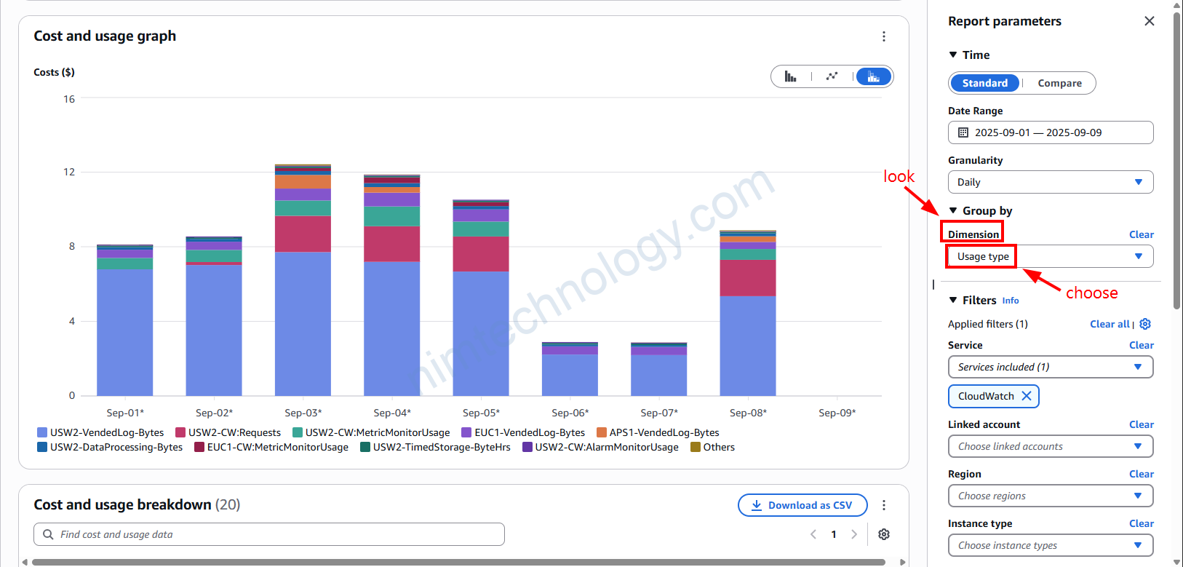Open the Usage type dimension dropdown
1183x567 pixels.
click(x=1050, y=256)
